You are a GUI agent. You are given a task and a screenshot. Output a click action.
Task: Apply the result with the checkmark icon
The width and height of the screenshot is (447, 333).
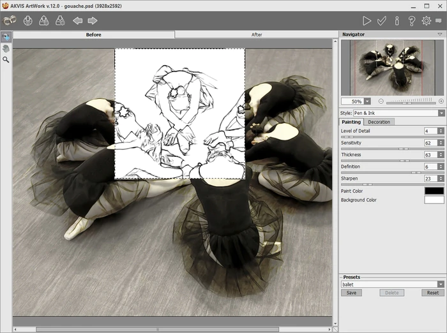coord(381,21)
